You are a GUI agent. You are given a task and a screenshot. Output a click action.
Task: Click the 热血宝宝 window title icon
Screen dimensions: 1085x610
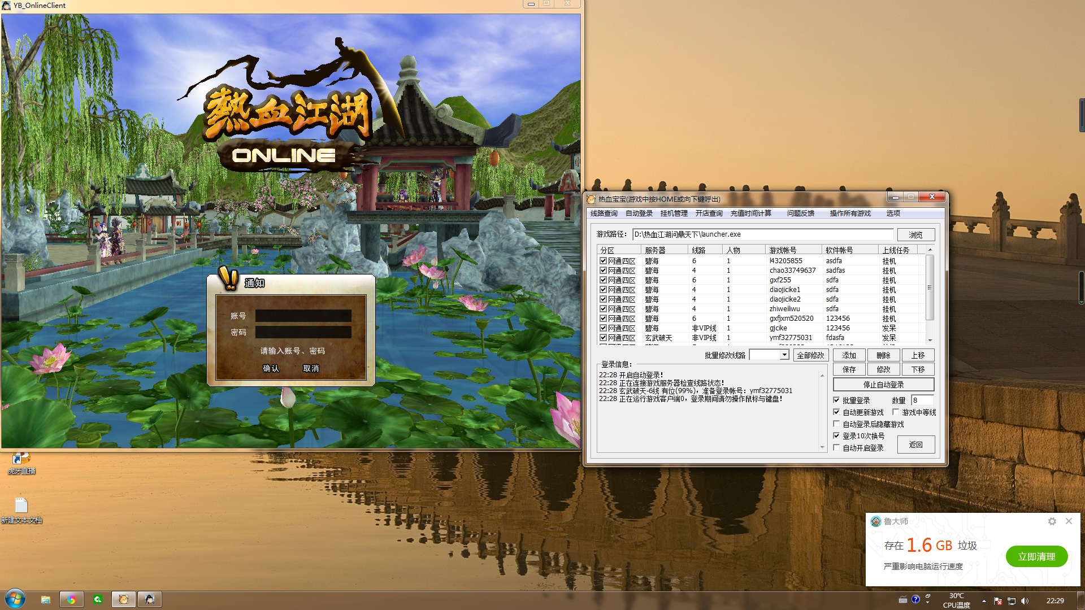tap(591, 199)
